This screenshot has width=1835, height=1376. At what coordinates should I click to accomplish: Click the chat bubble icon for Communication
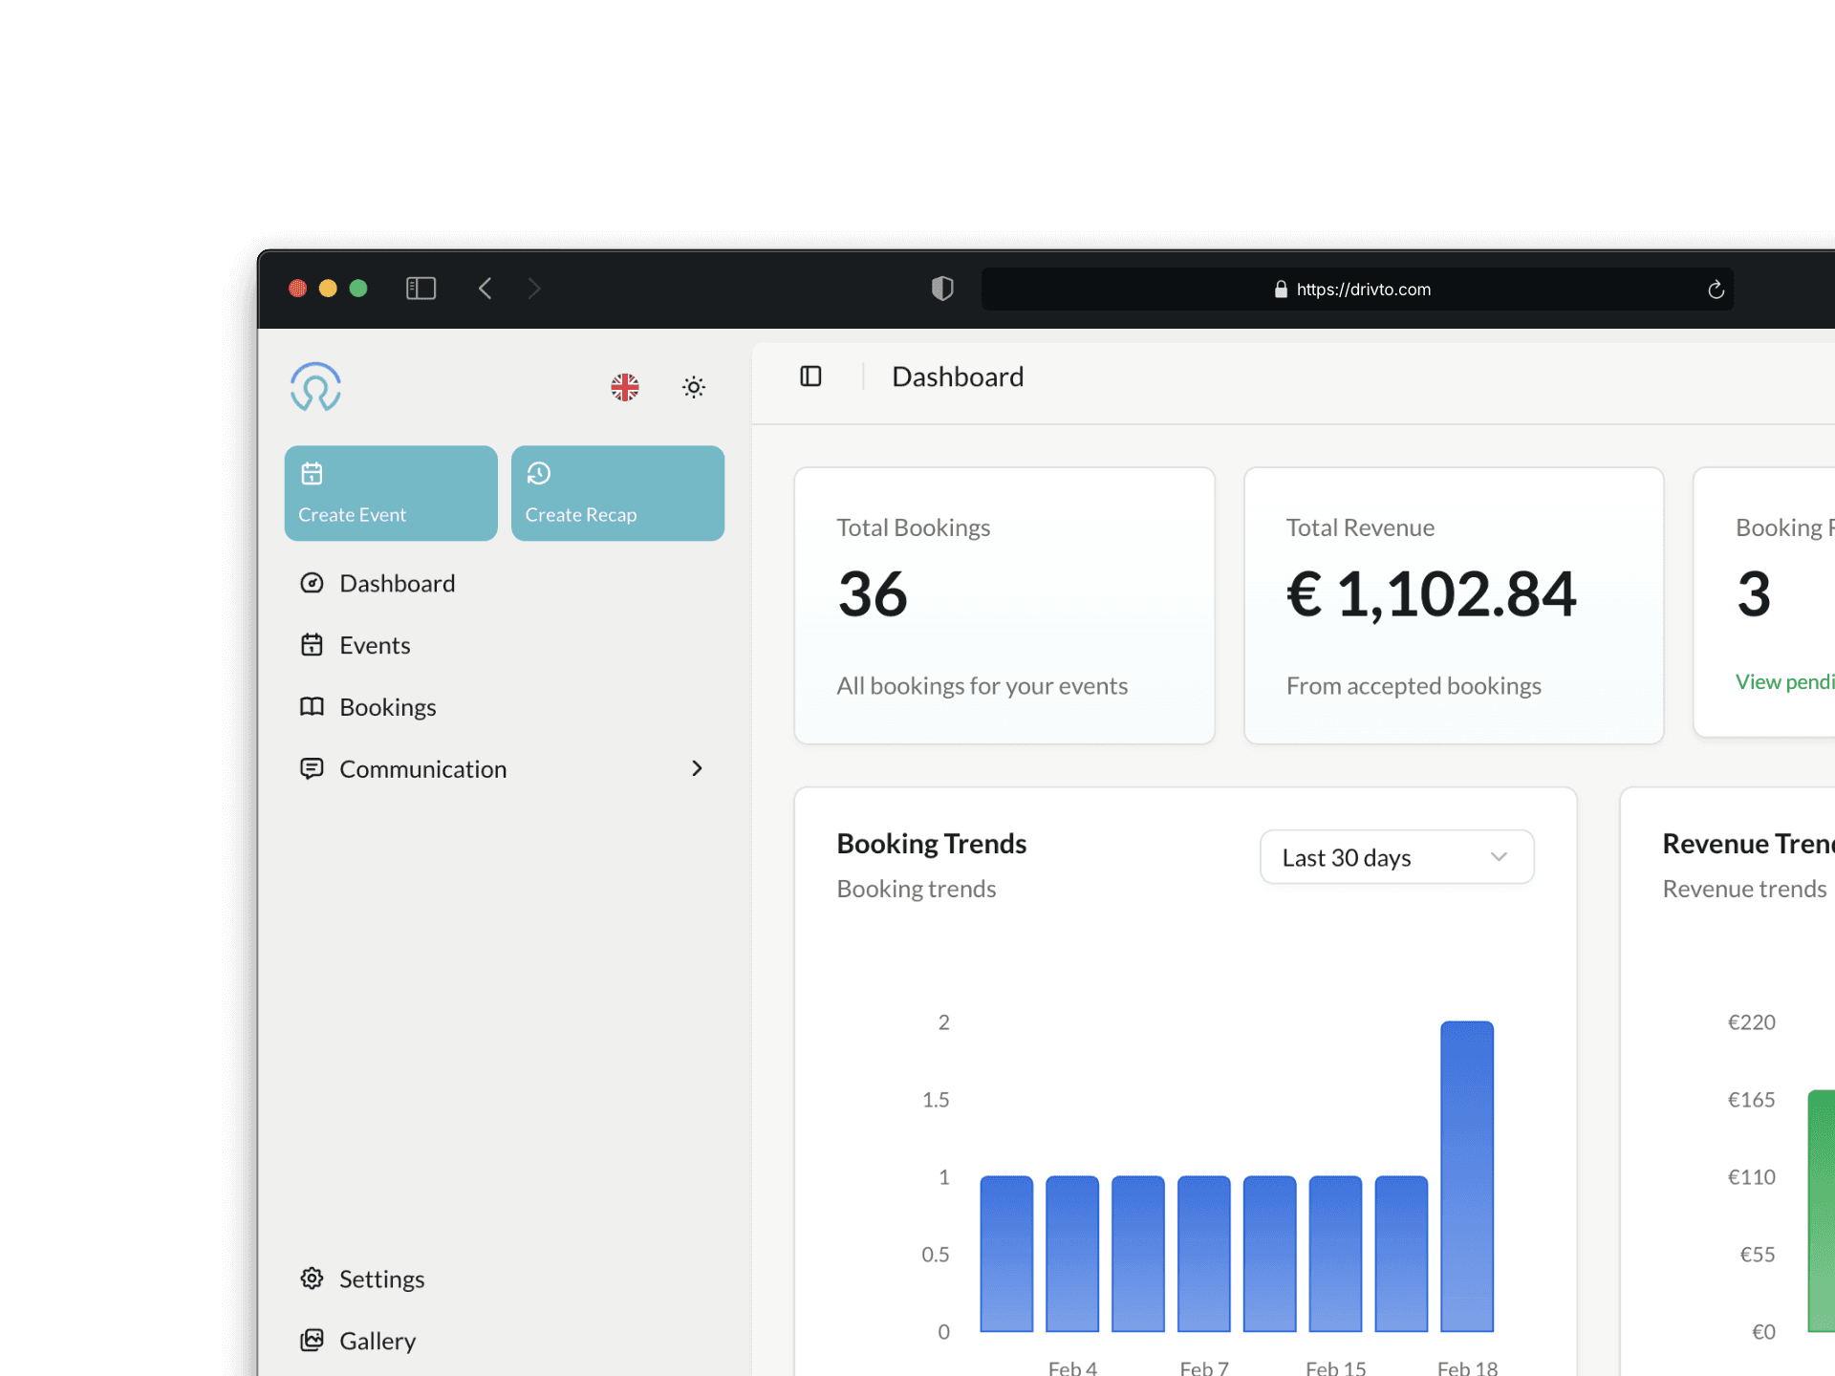coord(312,768)
